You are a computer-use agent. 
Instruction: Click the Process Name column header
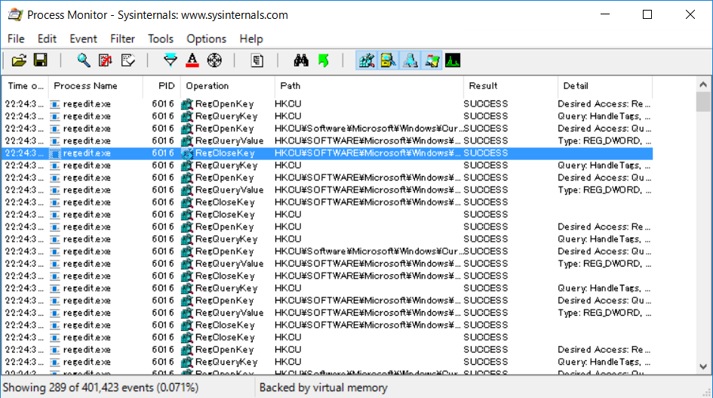96,86
